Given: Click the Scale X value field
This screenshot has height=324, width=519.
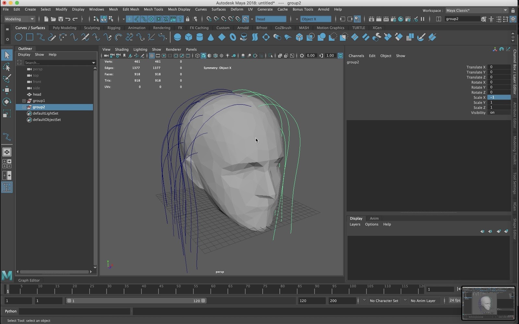Looking at the screenshot, I should [x=499, y=97].
